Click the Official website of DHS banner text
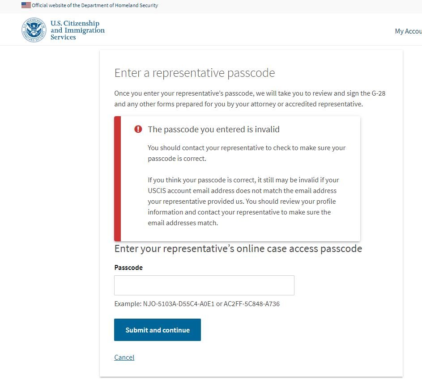The width and height of the screenshot is (422, 387). (x=95, y=5)
